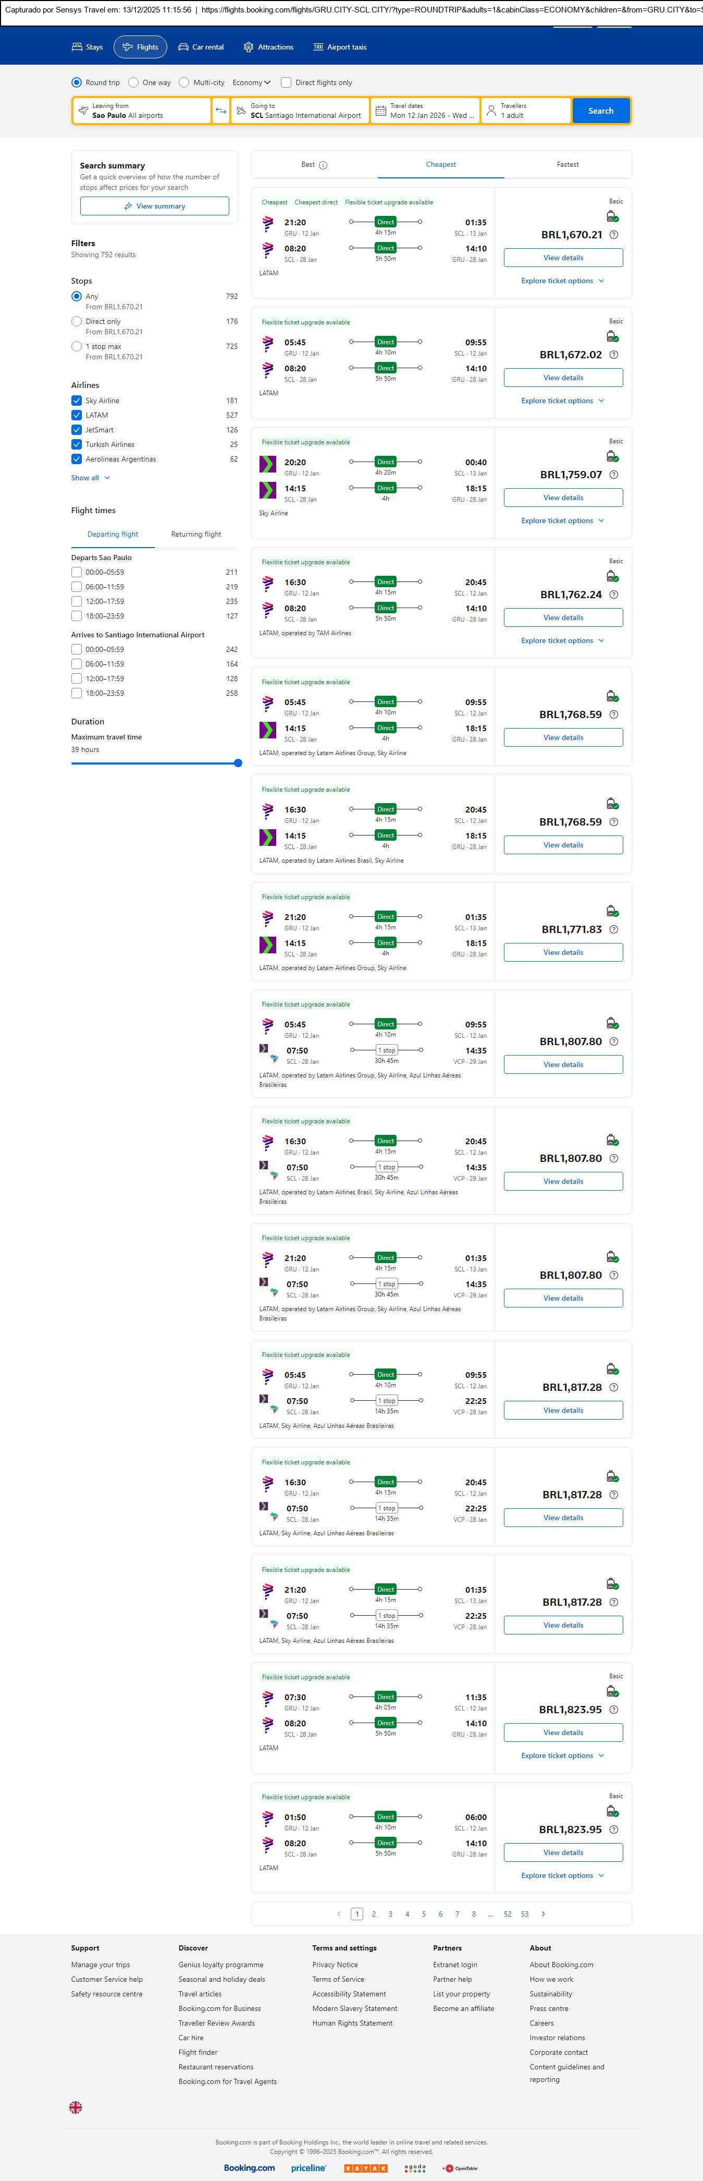Uncheck the Turkish Airlines filter
Viewport: 703px width, 2181px height.
(x=77, y=444)
